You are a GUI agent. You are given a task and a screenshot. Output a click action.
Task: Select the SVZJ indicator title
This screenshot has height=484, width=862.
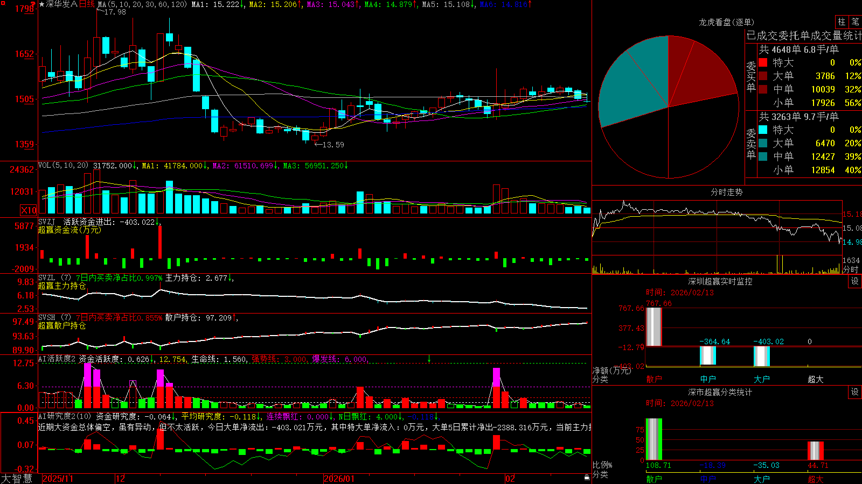pyautogui.click(x=47, y=222)
